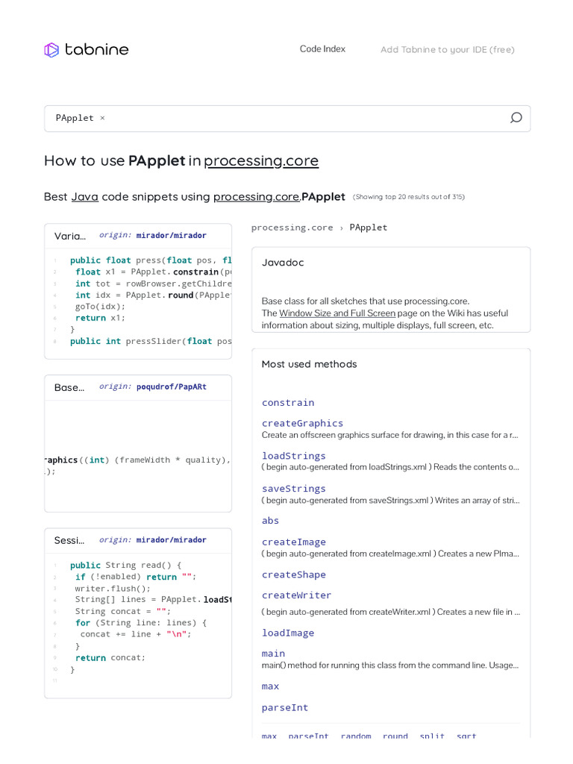Select the loadStrings method
573x764 pixels.
click(x=293, y=456)
